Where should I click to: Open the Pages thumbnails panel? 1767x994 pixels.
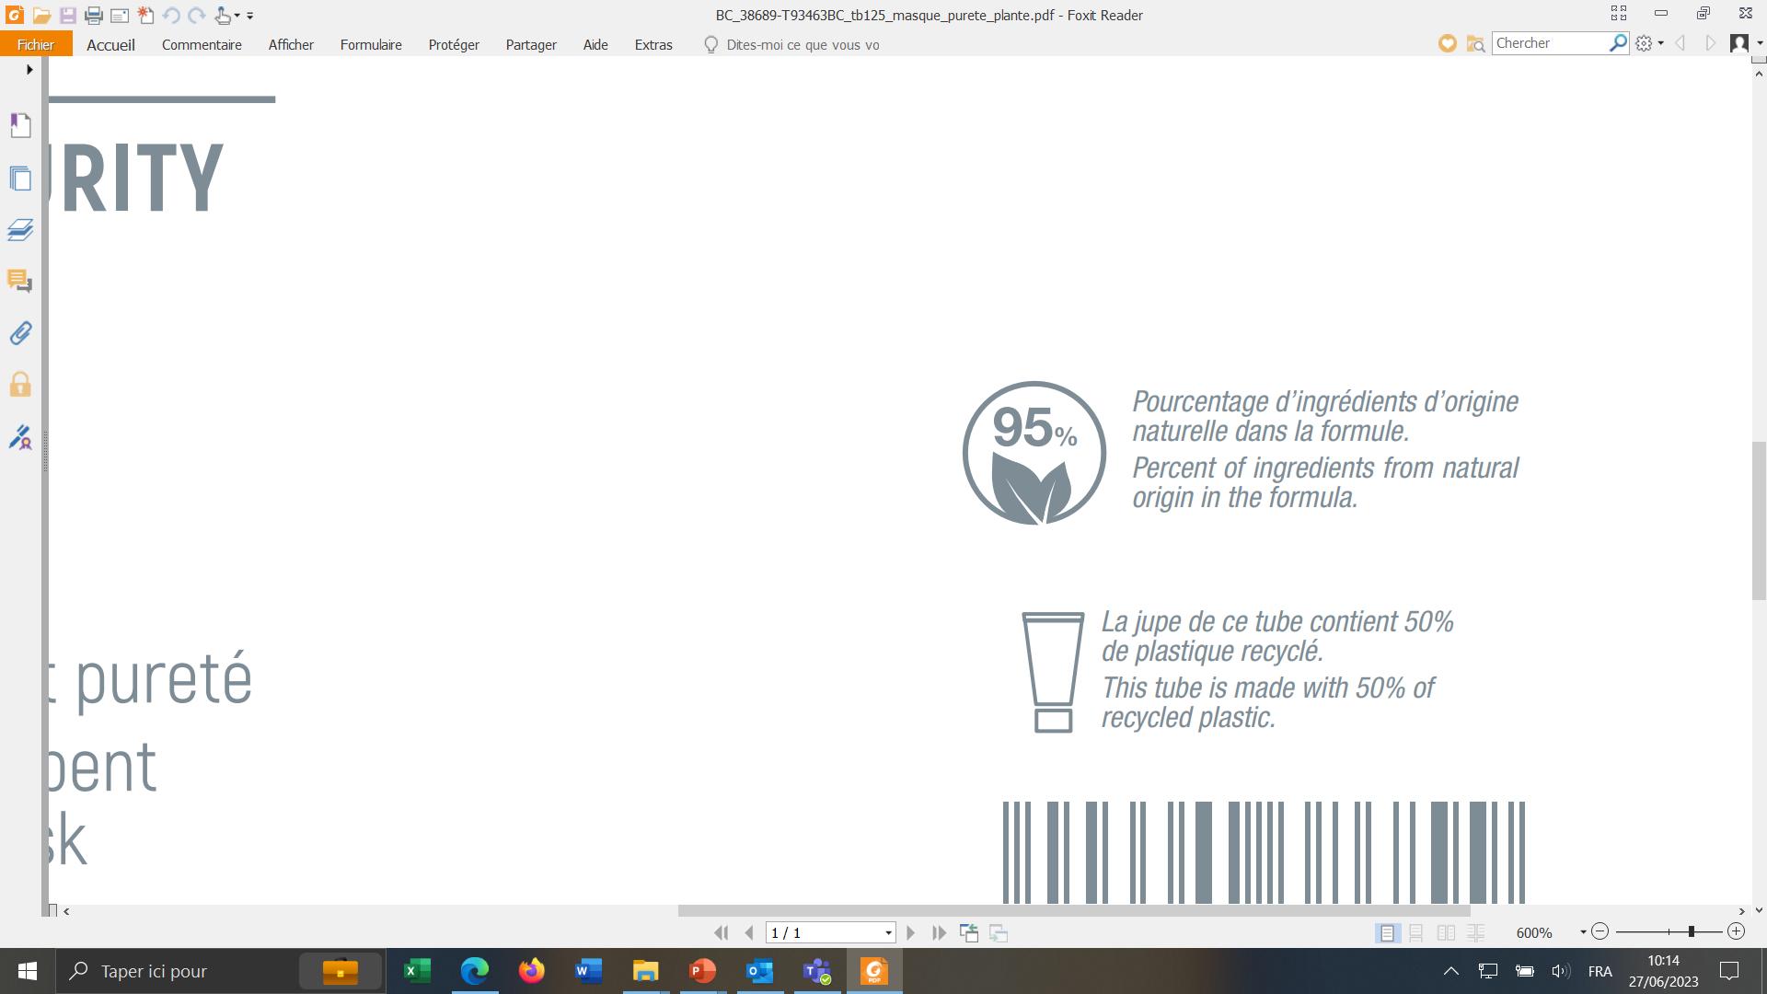click(20, 178)
